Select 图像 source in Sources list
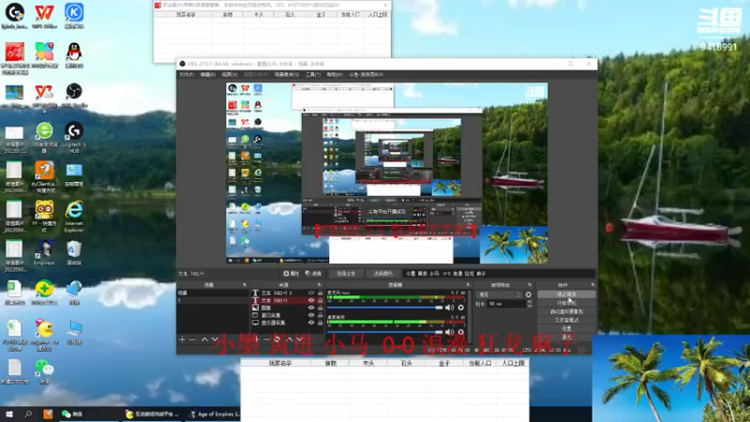Viewport: 750px width, 422px height. (286, 308)
